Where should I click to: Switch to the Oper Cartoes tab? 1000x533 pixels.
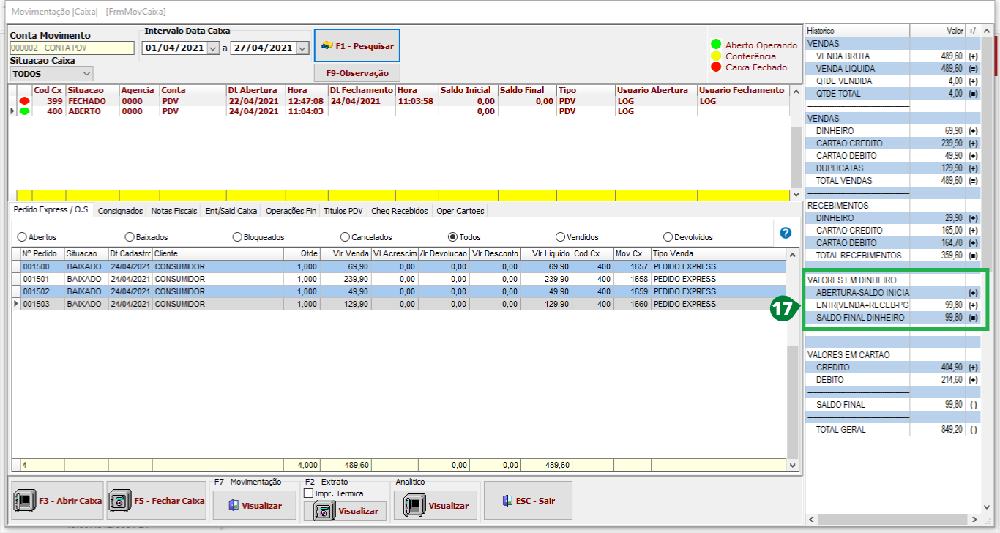coord(460,211)
